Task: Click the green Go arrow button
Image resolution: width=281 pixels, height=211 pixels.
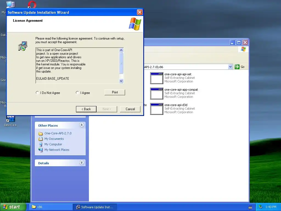Action: [237, 67]
